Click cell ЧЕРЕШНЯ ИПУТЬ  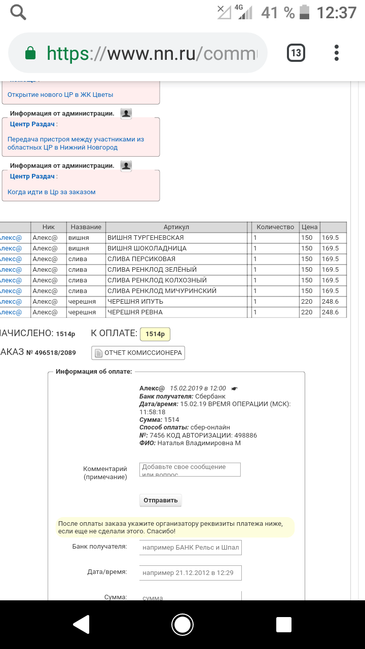click(176, 302)
